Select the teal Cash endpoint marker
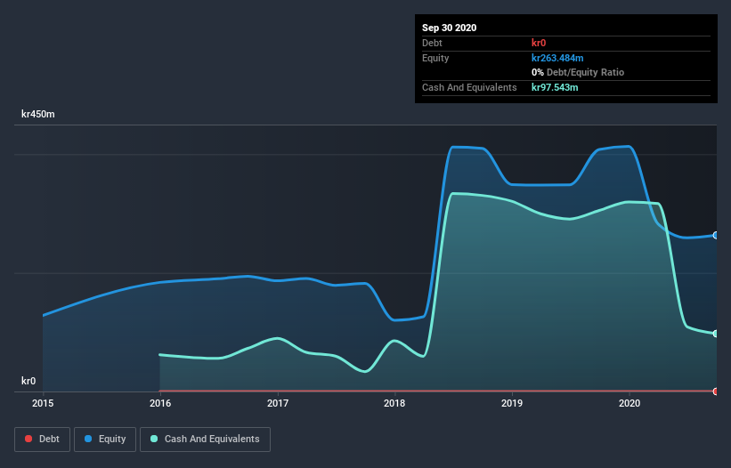This screenshot has width=731, height=468. coord(716,334)
